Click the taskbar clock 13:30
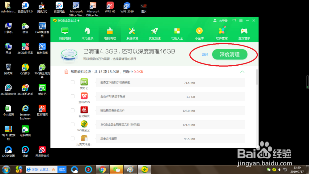The image size is (309, 174). pos(297,167)
